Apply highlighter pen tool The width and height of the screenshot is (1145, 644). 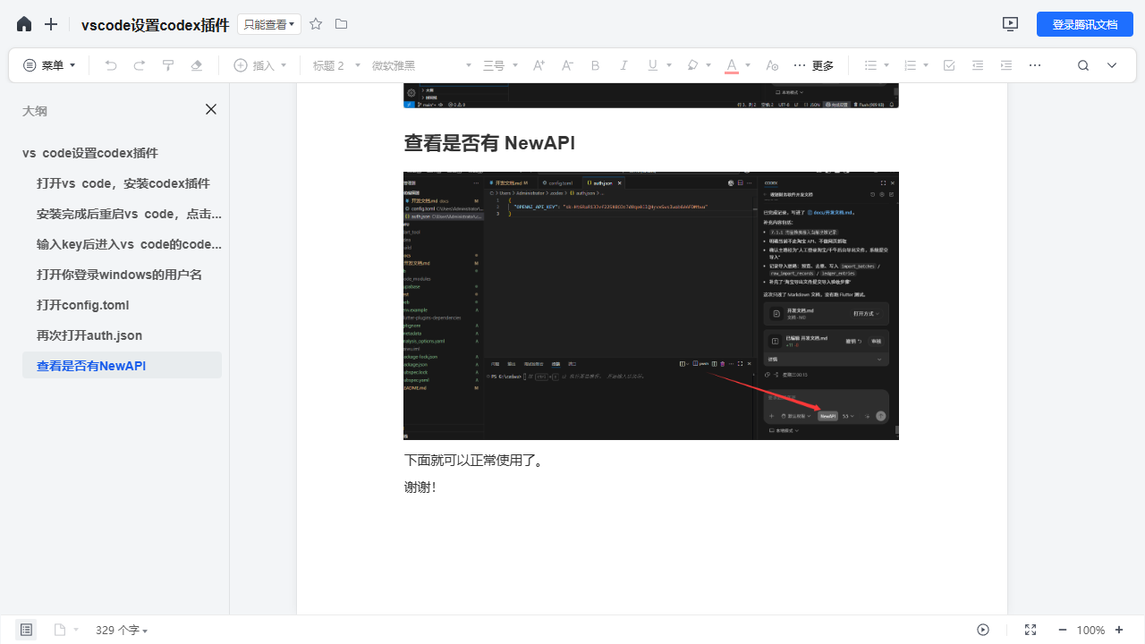tap(692, 65)
